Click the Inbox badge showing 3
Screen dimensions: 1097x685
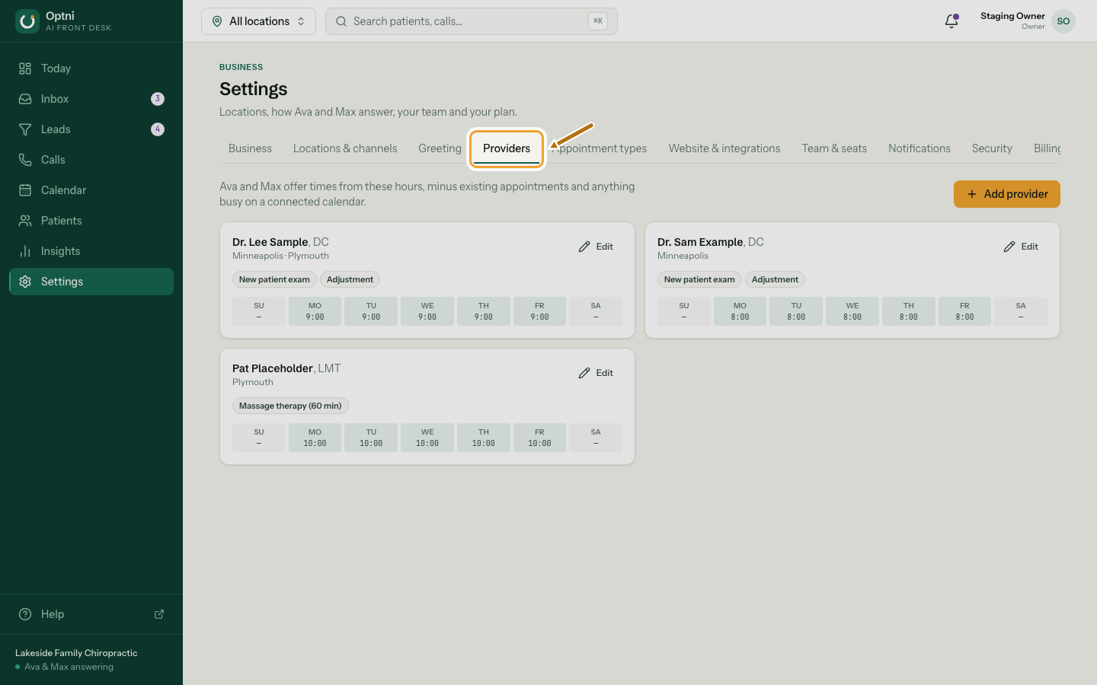pyautogui.click(x=158, y=99)
